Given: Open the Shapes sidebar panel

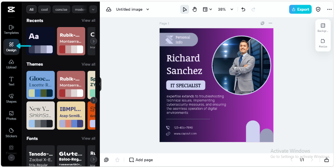Looking at the screenshot, I should [11, 99].
